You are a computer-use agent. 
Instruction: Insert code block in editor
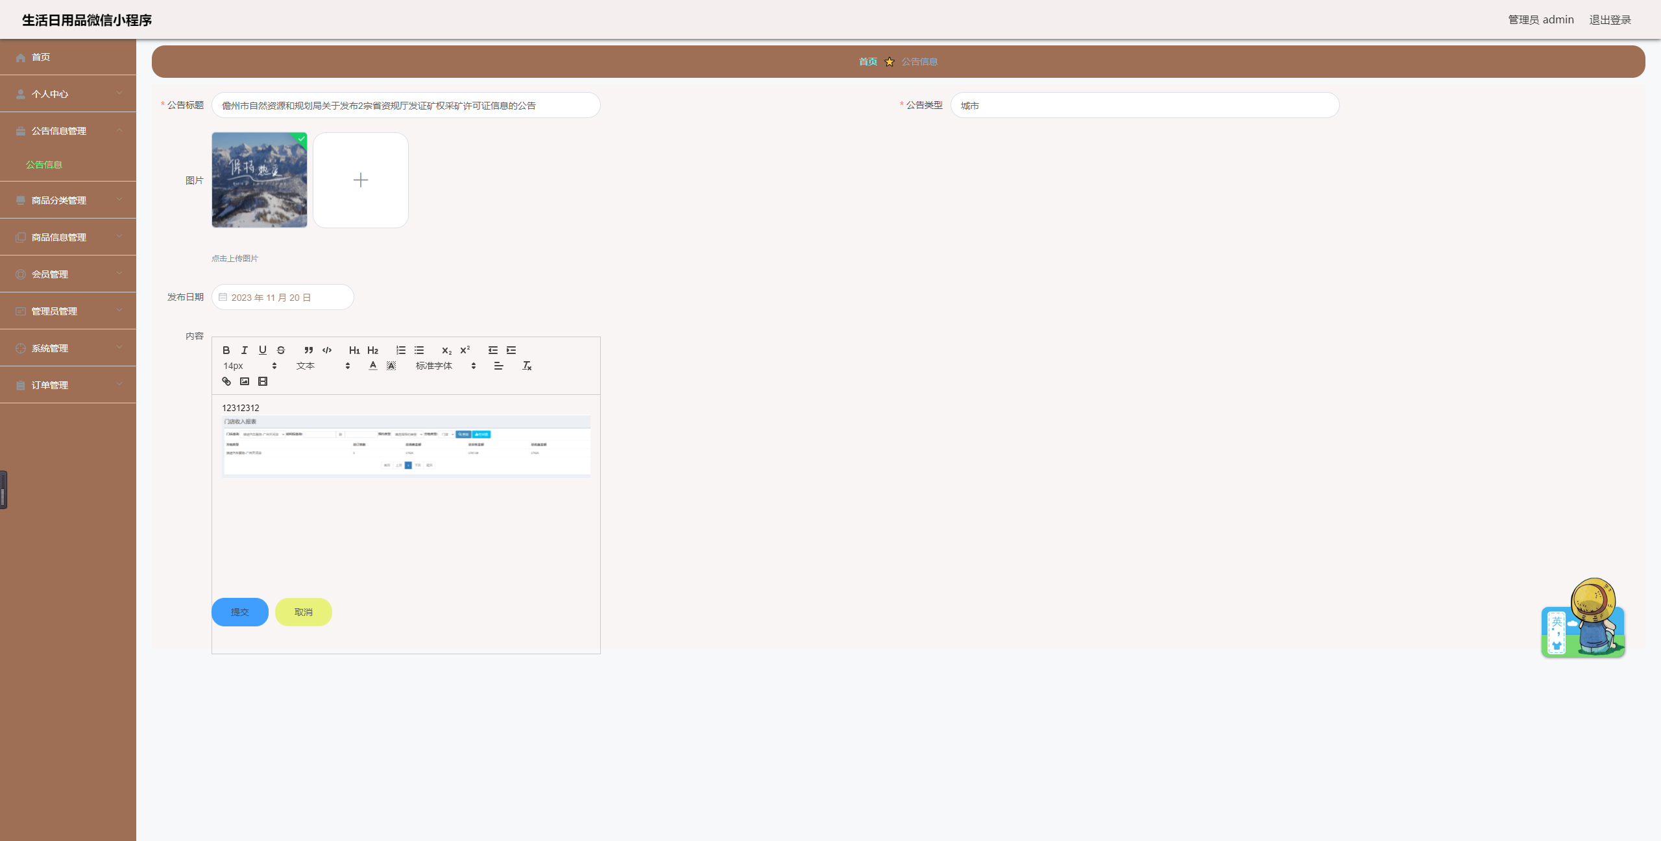(x=327, y=350)
